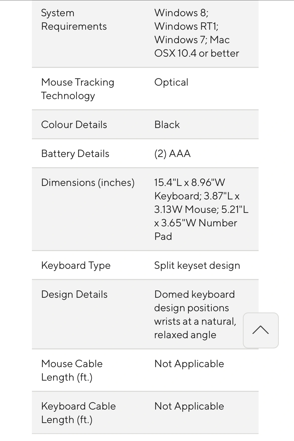Click the keyboard dimensions value text
The width and height of the screenshot is (294, 441).
coord(190,189)
